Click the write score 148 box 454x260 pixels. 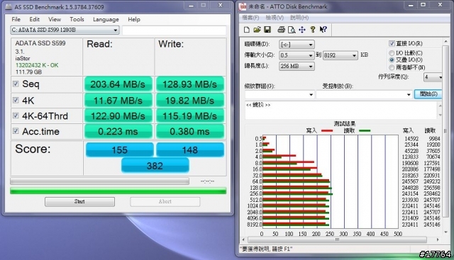[x=190, y=149]
